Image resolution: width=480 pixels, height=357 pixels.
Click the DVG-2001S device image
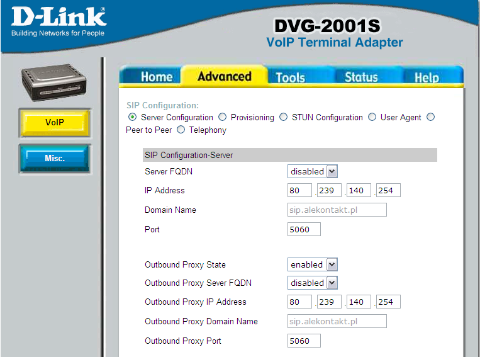tap(54, 82)
